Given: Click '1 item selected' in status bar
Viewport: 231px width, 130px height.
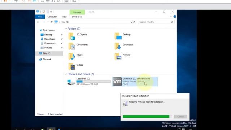Looking at the screenshot, I should pos(55,114).
